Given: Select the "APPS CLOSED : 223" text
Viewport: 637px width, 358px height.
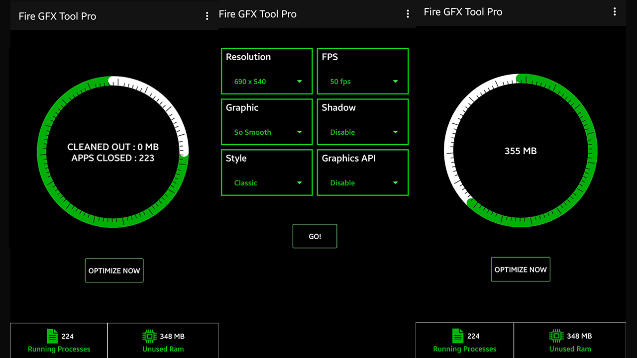Looking at the screenshot, I should click(x=113, y=158).
